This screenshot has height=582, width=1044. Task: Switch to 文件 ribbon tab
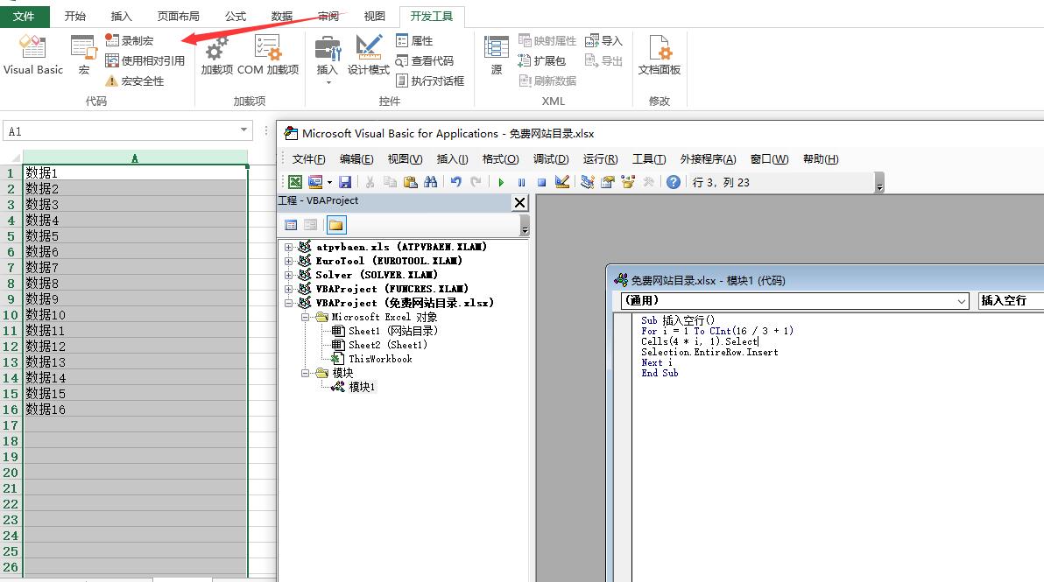(x=24, y=16)
